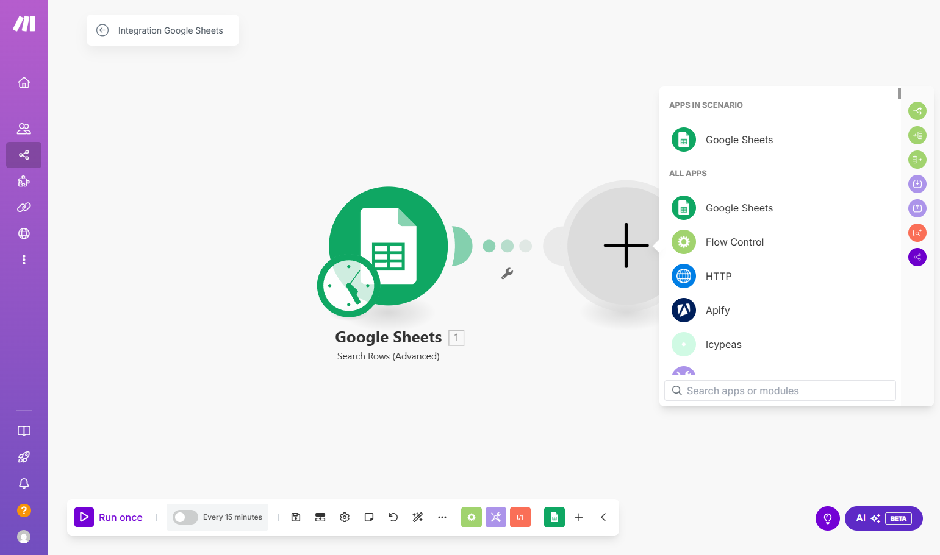Viewport: 940px width, 555px height.
Task: Open the Notes sticky-note toolbar icon
Action: point(369,517)
